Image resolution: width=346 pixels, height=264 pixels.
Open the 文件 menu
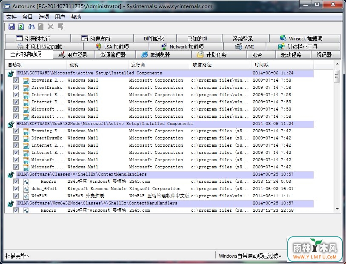click(11, 17)
